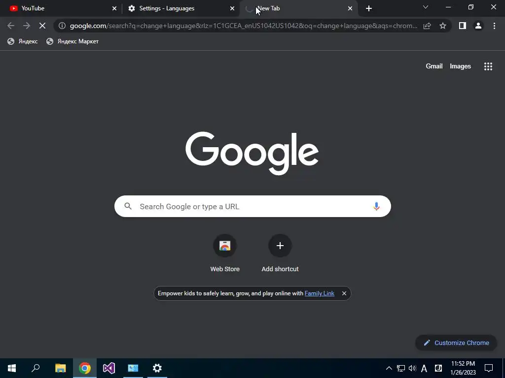
Task: Click the magnifier icon in search box
Action: pyautogui.click(x=128, y=206)
